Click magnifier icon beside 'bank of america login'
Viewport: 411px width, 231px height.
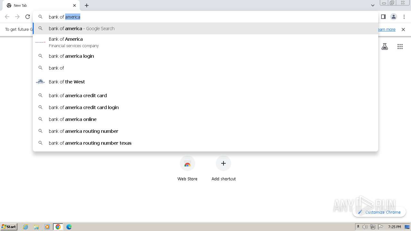point(40,56)
